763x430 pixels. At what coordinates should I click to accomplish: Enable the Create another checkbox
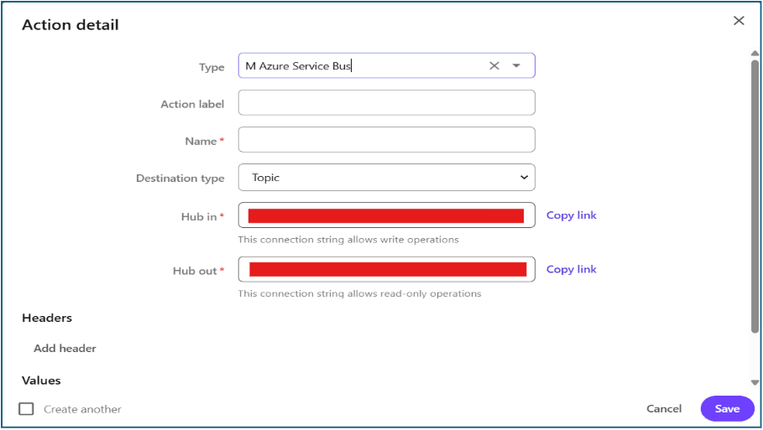click(27, 409)
